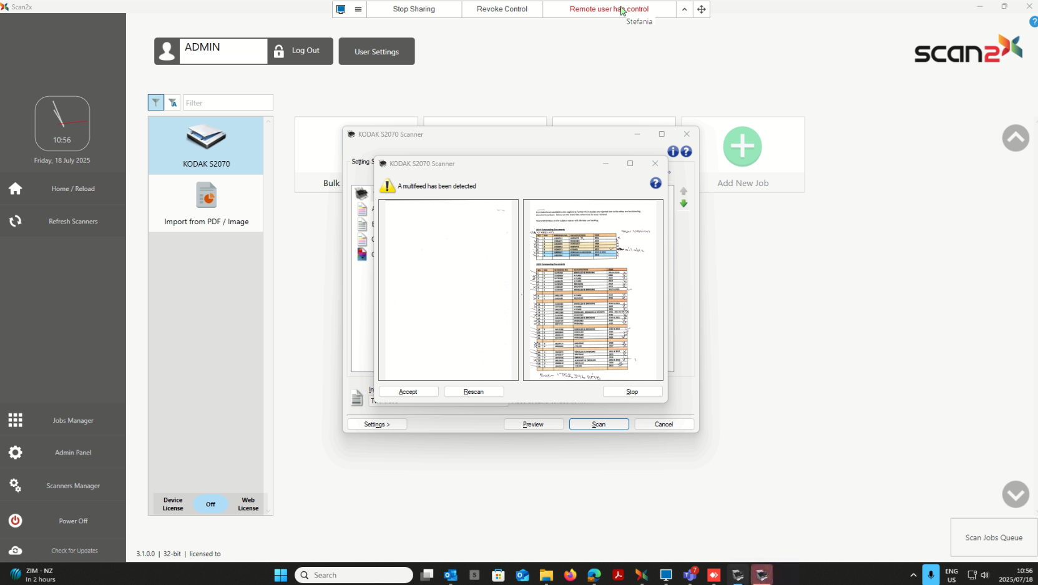Select Device License option
Screen dimensions: 1038x585
tap(173, 504)
